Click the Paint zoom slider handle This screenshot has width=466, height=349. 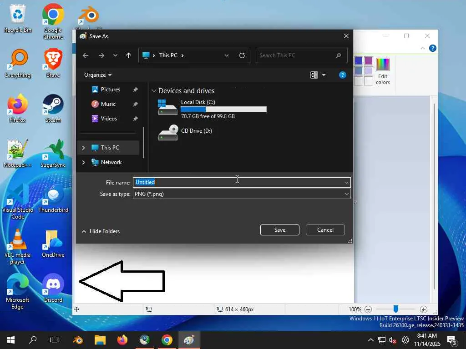pyautogui.click(x=395, y=309)
